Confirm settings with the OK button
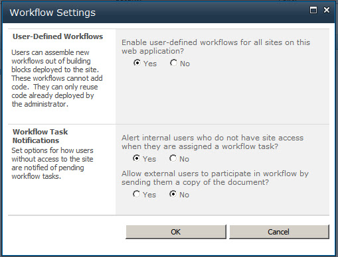 pos(176,232)
